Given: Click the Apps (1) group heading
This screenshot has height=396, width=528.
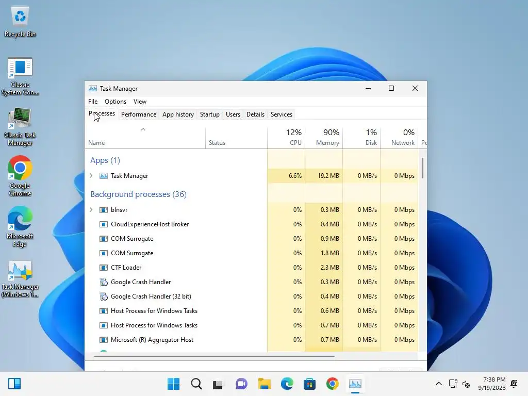Looking at the screenshot, I should tap(105, 160).
